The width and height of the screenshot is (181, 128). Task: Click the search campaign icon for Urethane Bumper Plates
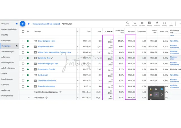pyautogui.click(x=35, y=81)
